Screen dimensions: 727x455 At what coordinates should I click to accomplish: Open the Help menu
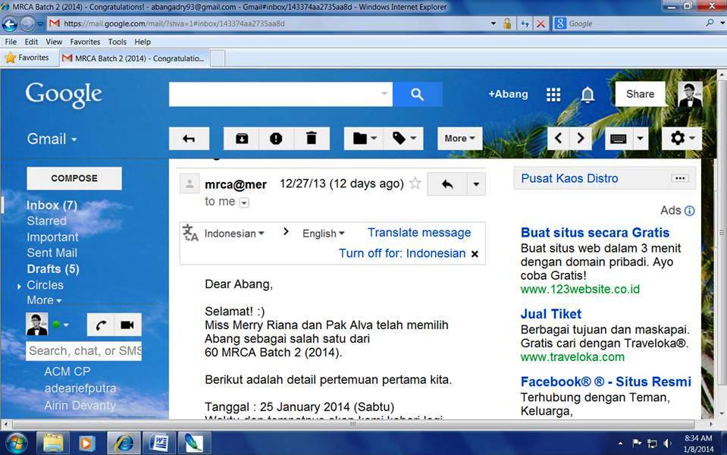[x=143, y=42]
